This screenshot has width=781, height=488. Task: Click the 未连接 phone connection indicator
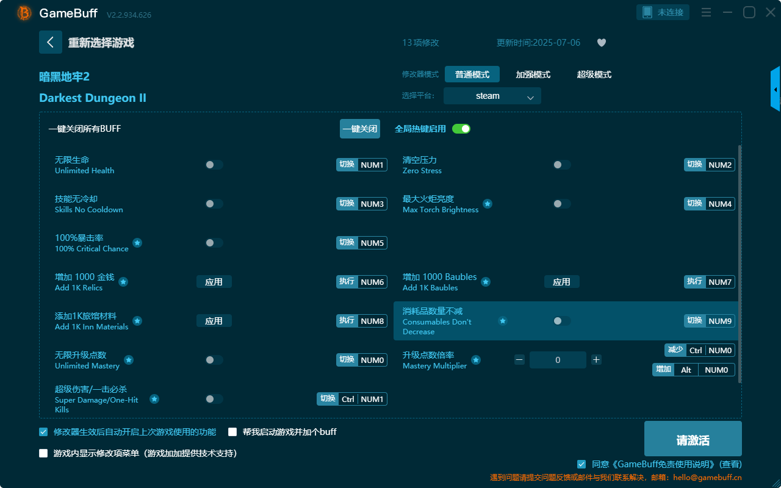click(x=663, y=12)
